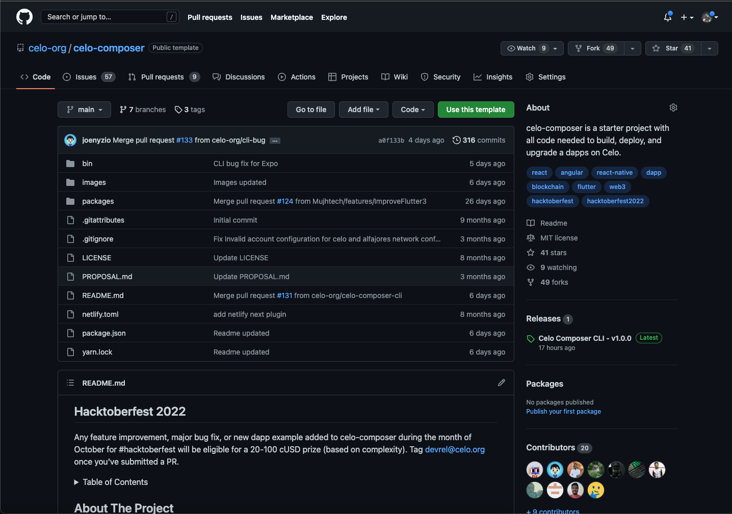Open the user avatar menu
Viewport: 732px width, 514px height.
(x=710, y=17)
